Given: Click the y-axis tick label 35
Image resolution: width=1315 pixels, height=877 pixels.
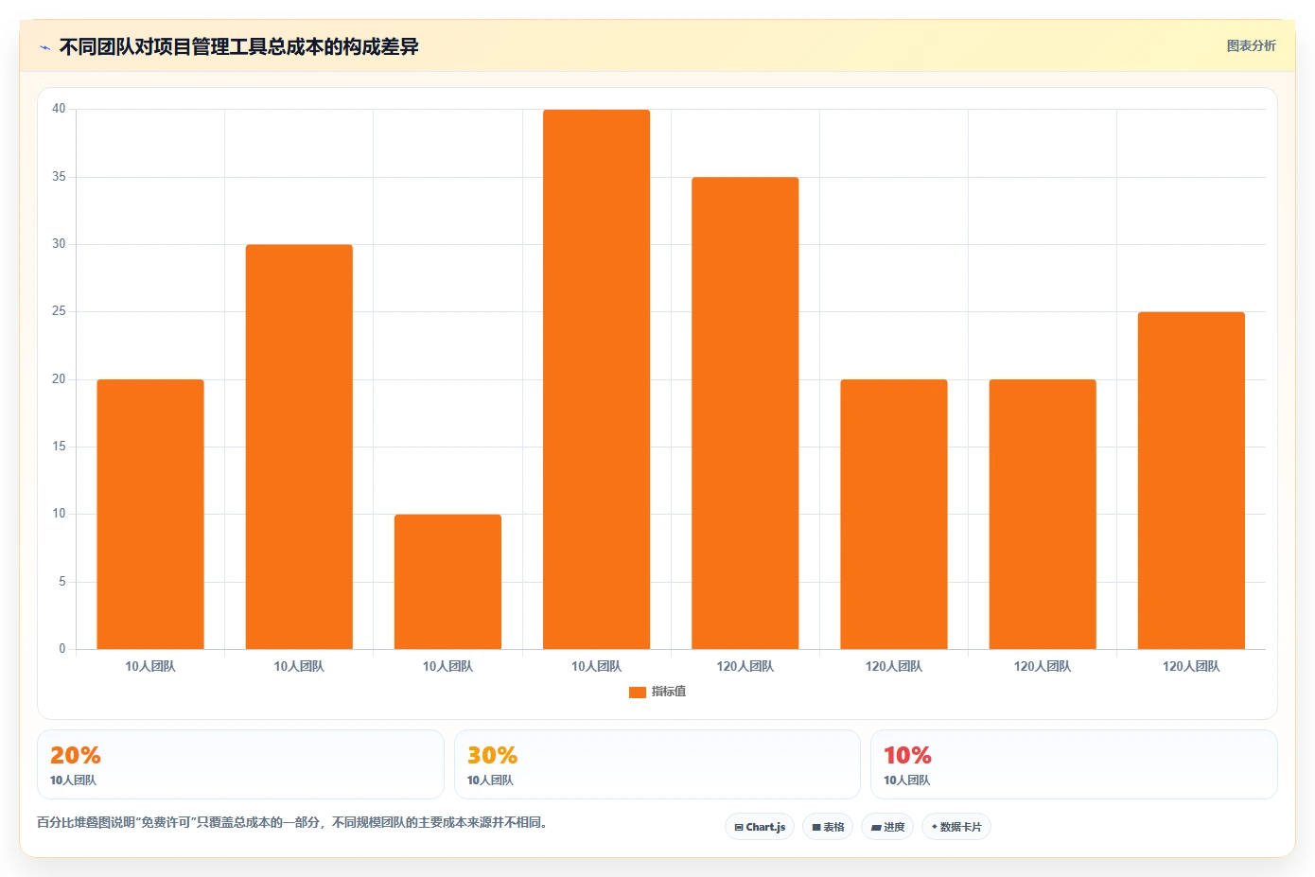Looking at the screenshot, I should pos(59,177).
